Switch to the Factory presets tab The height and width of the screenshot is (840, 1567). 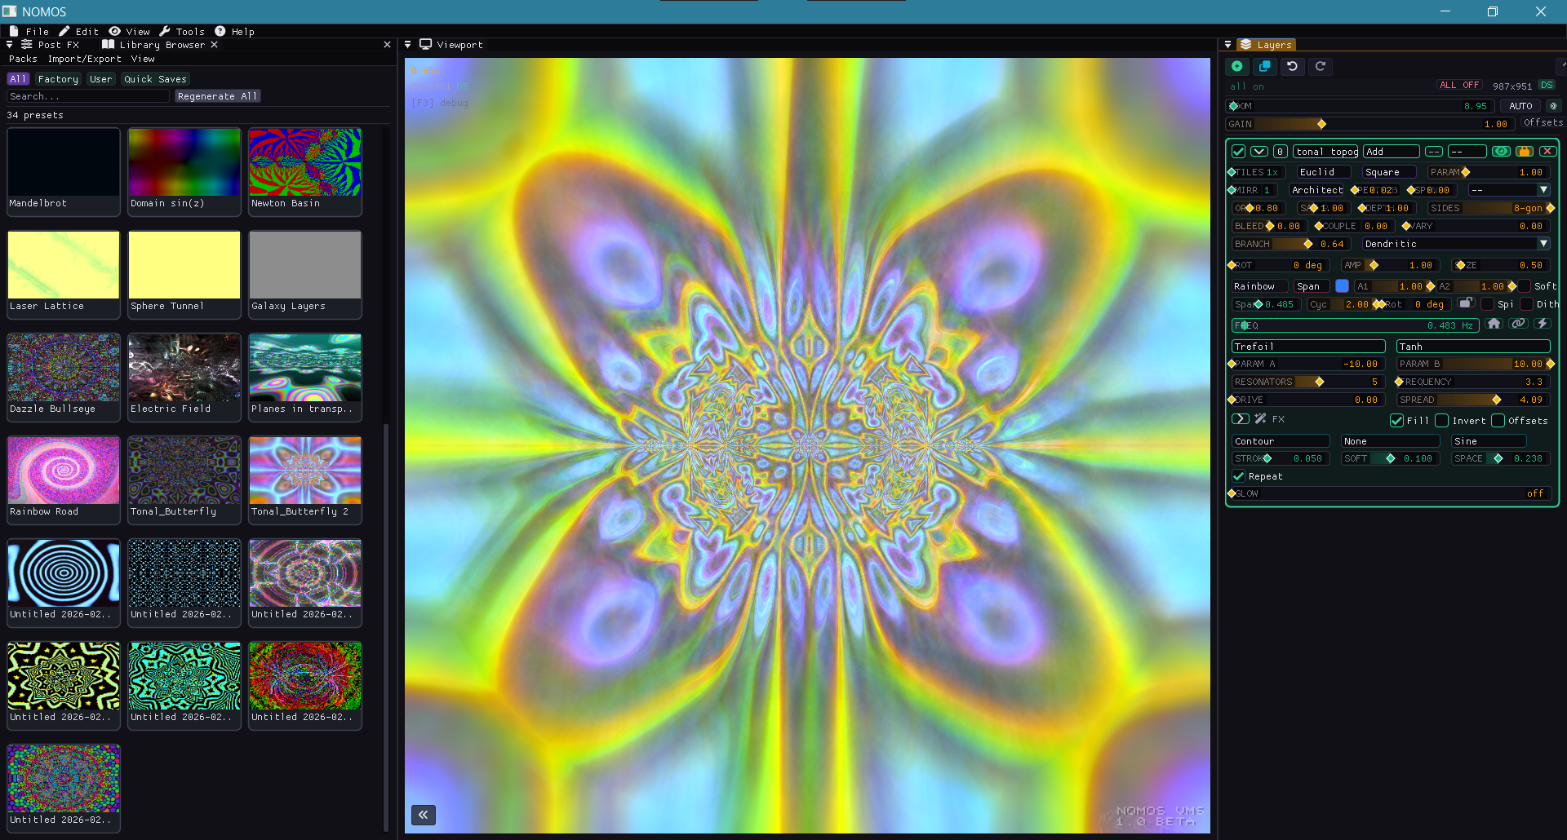point(58,79)
